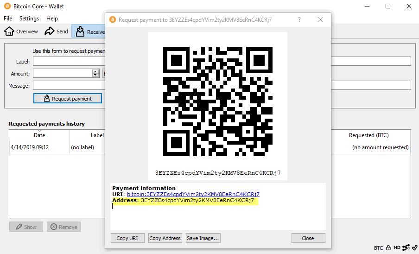Viewport: 419px width, 254px height.
Task: Click the sync checkmark status icon
Action: click(414, 248)
